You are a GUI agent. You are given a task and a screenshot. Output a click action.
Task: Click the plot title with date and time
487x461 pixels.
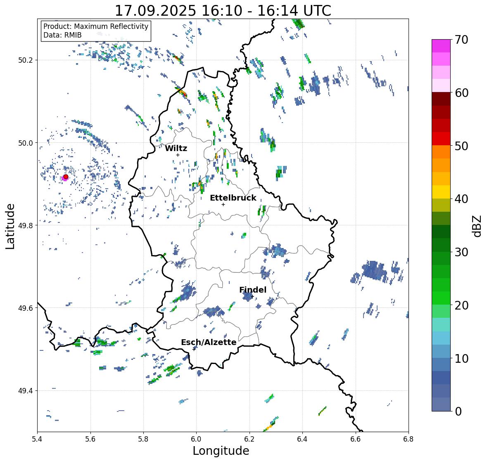point(223,11)
